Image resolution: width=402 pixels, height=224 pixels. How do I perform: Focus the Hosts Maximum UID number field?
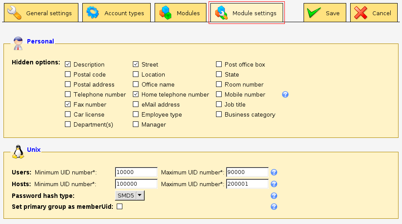[247, 184]
